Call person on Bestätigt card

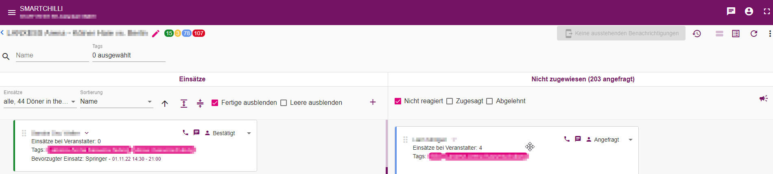(186, 132)
